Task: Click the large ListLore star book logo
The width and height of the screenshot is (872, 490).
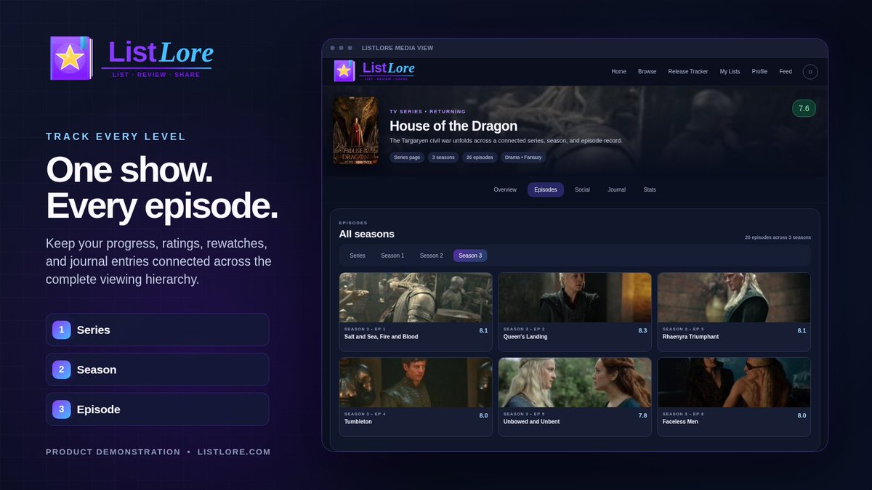Action: point(71,58)
